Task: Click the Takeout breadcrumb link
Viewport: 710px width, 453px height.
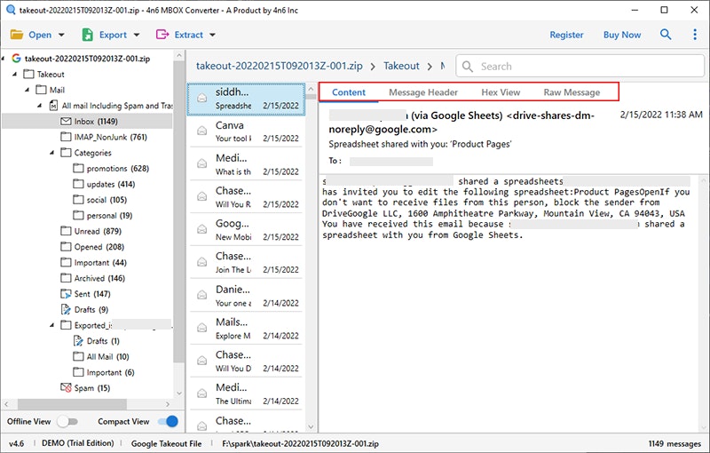Action: click(401, 66)
